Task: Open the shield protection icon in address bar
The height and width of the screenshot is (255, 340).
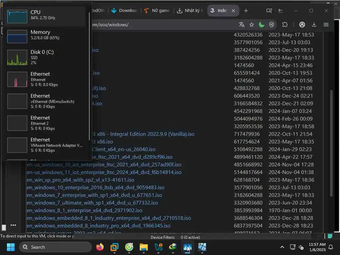Action: click(x=272, y=25)
